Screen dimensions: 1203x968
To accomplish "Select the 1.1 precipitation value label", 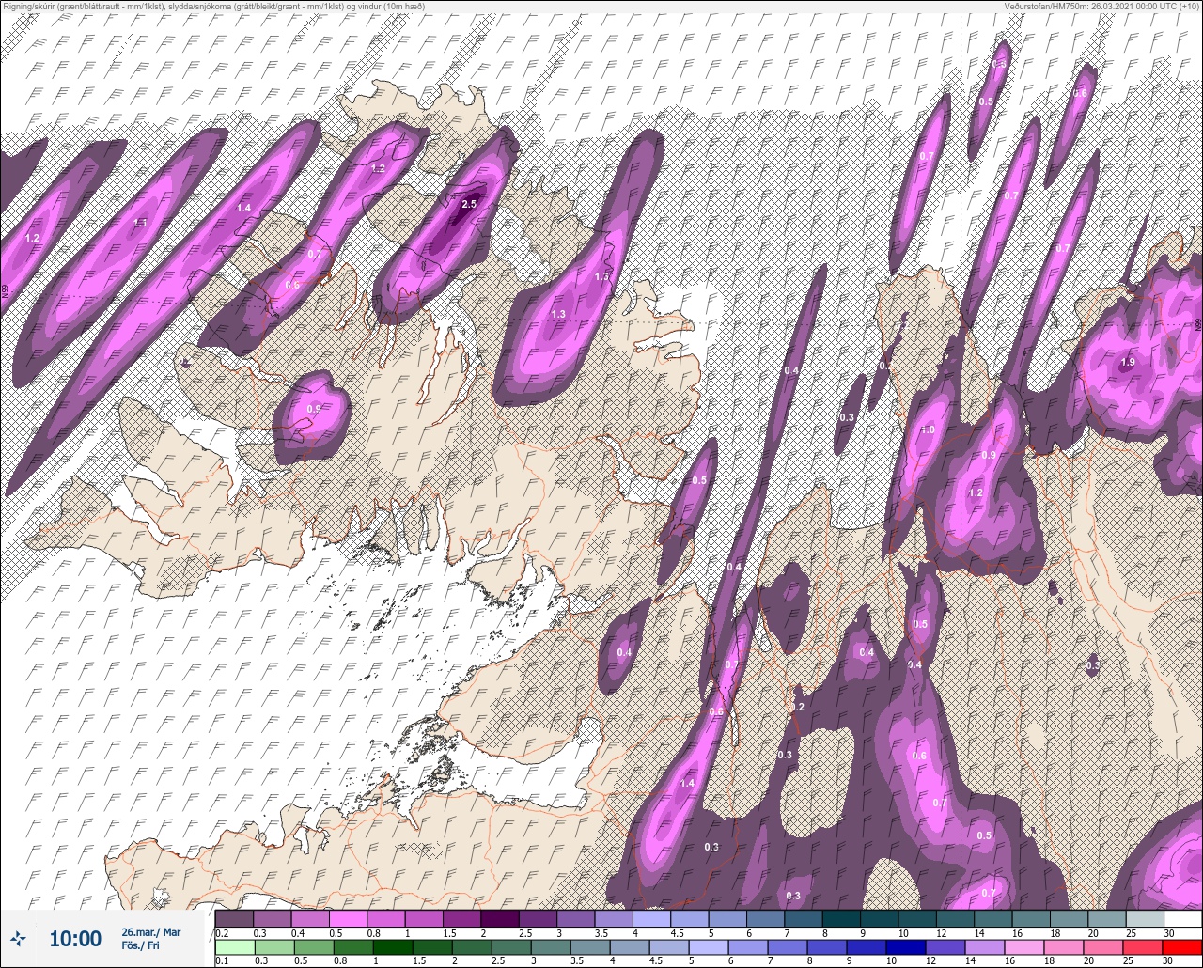I will [141, 223].
